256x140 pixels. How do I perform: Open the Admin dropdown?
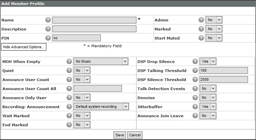pos(214,20)
